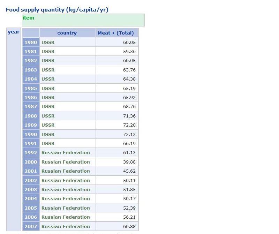Screen dimensions: 279x234
Task: Click the 'item' green header box
Action: [83, 20]
